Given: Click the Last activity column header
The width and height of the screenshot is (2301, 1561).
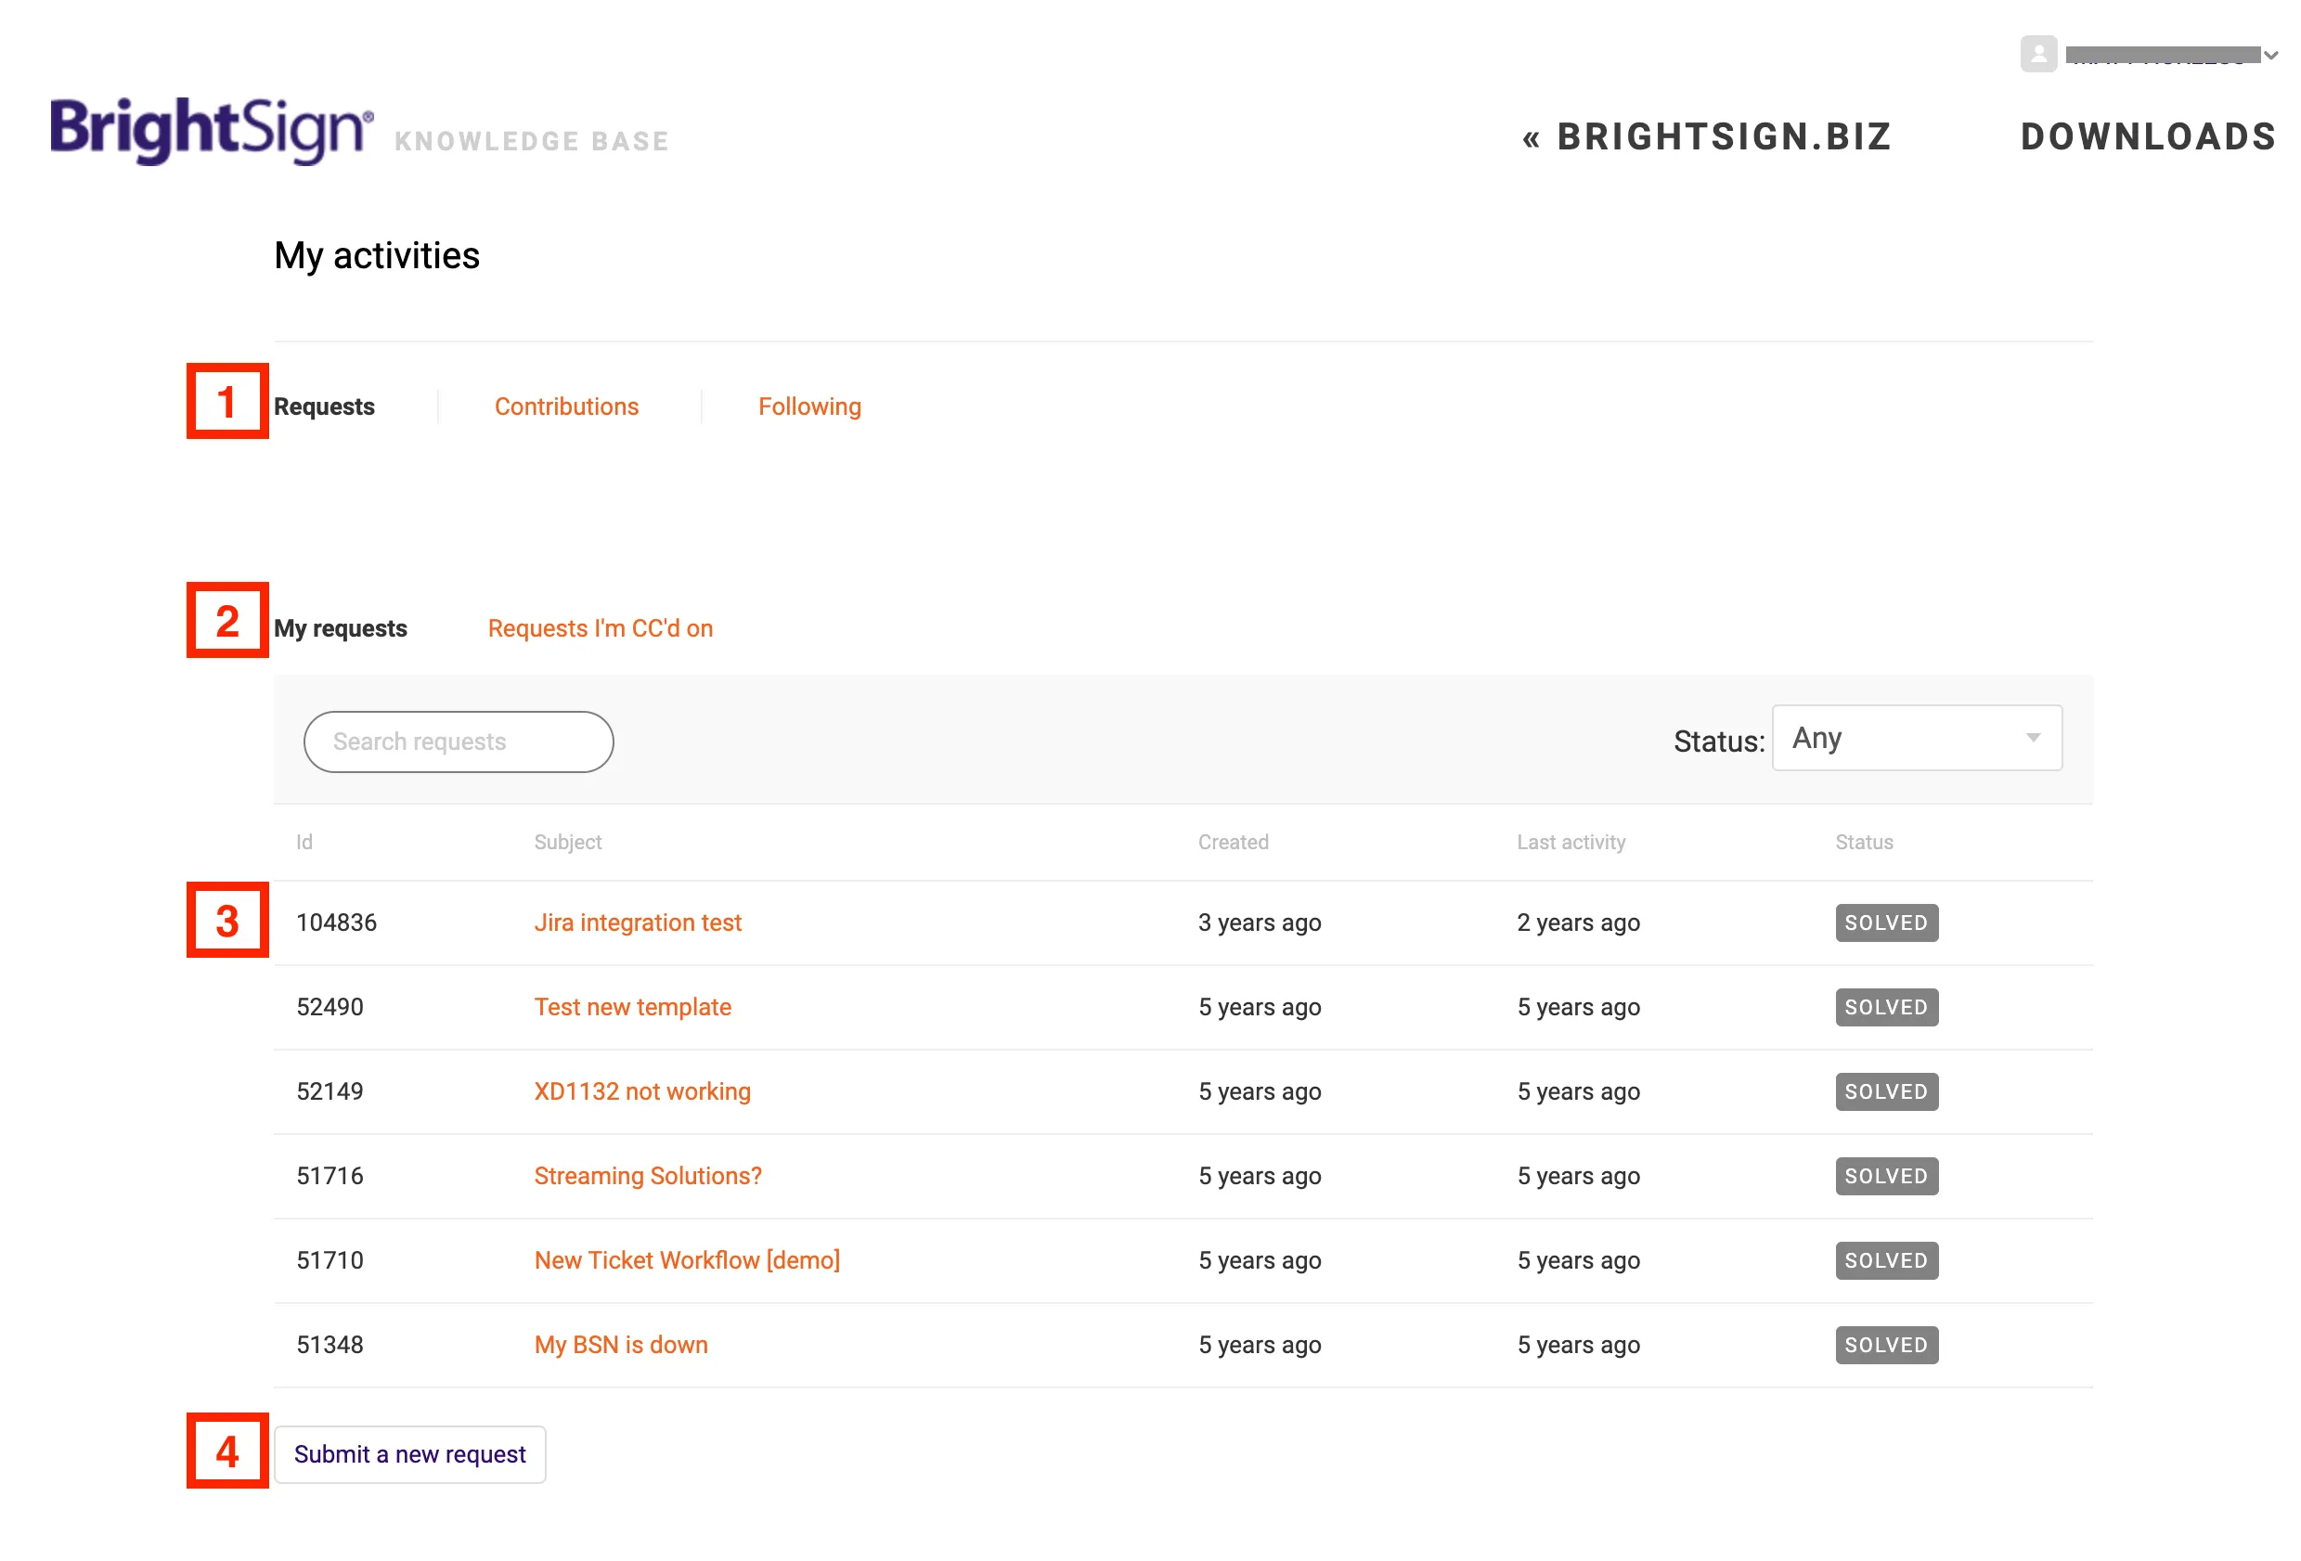Looking at the screenshot, I should 1571,843.
